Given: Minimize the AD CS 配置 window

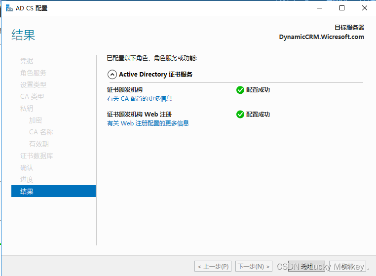Looking at the screenshot, I should [x=320, y=8].
